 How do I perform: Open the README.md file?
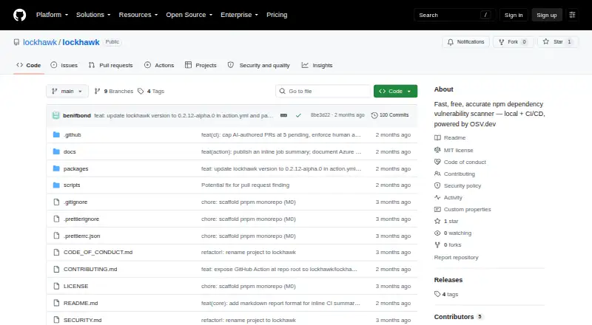click(x=81, y=303)
